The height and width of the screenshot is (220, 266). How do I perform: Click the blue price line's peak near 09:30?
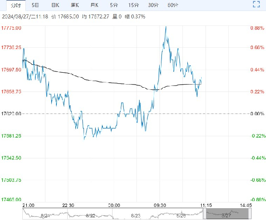[165, 27]
